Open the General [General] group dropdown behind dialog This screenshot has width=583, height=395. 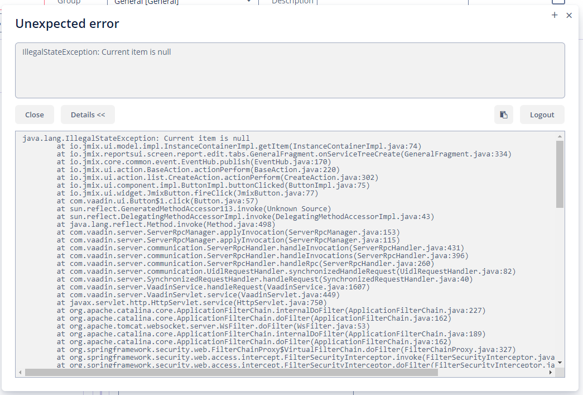pyautogui.click(x=182, y=2)
